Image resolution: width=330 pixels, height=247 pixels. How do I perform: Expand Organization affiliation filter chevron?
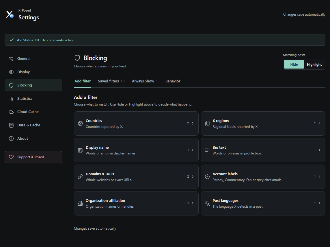[193, 203]
